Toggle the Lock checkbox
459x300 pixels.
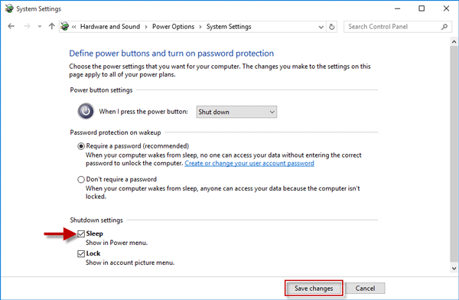(x=81, y=253)
